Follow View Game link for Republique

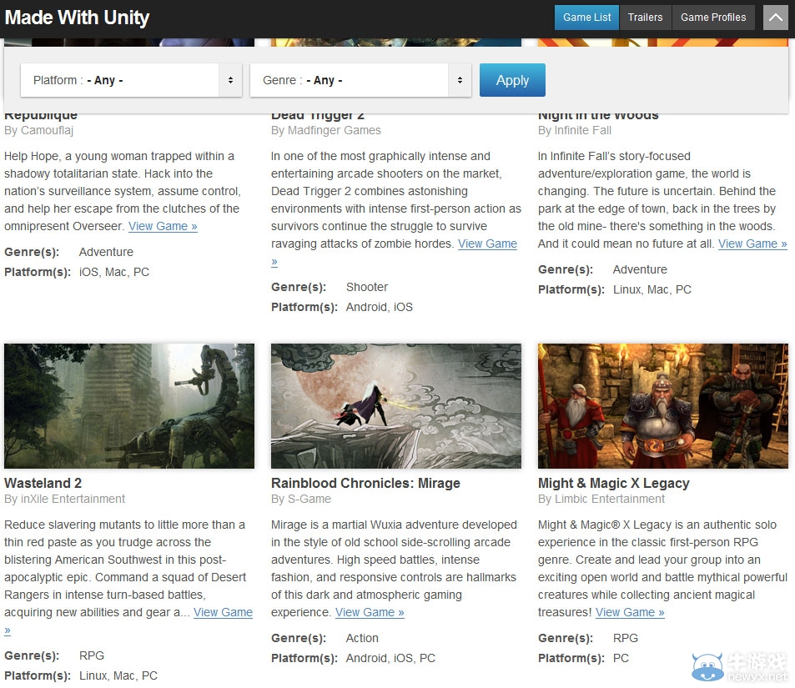tap(163, 226)
